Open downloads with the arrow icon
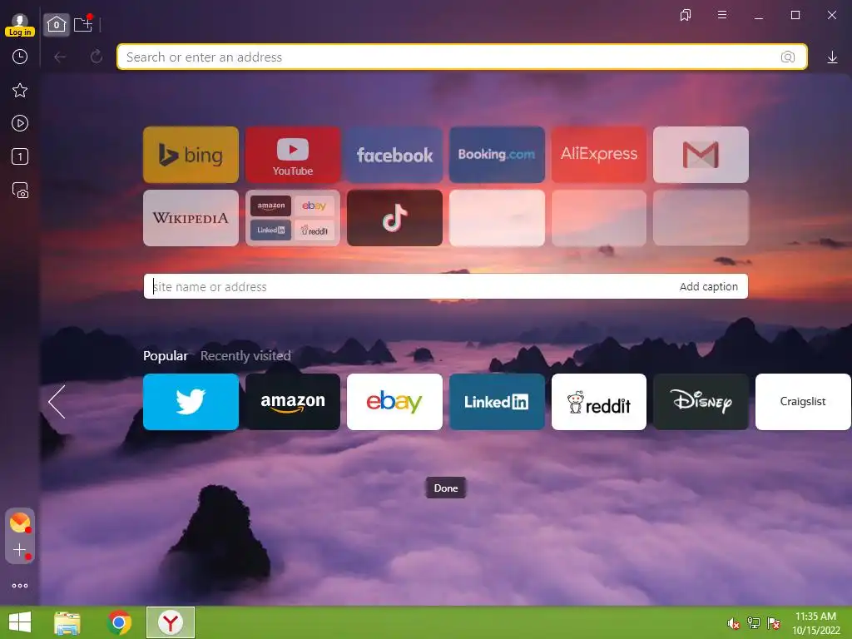The image size is (852, 639). point(832,57)
